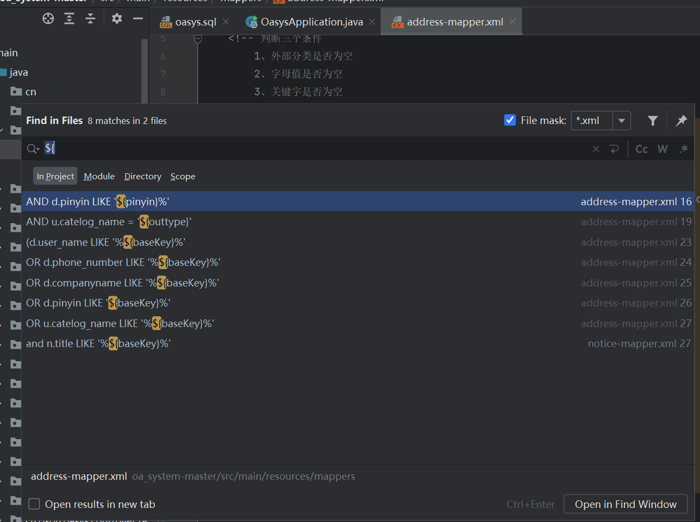Clear the search query text
The height and width of the screenshot is (522, 700).
[x=596, y=149]
